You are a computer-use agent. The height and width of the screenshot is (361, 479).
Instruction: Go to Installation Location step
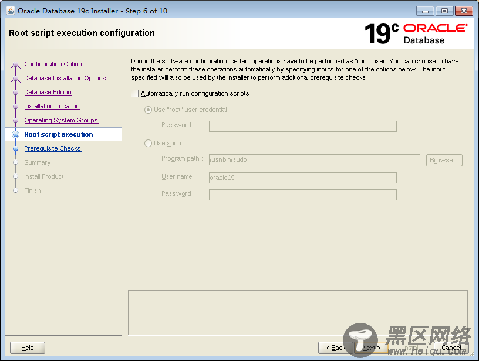click(x=52, y=106)
